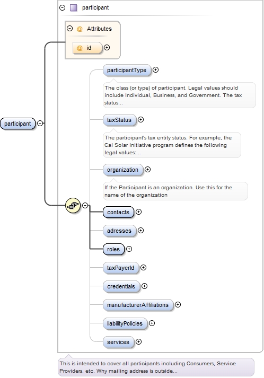Screen dimensions: 264x378
Task: Expand the organization element
Action: point(147,170)
